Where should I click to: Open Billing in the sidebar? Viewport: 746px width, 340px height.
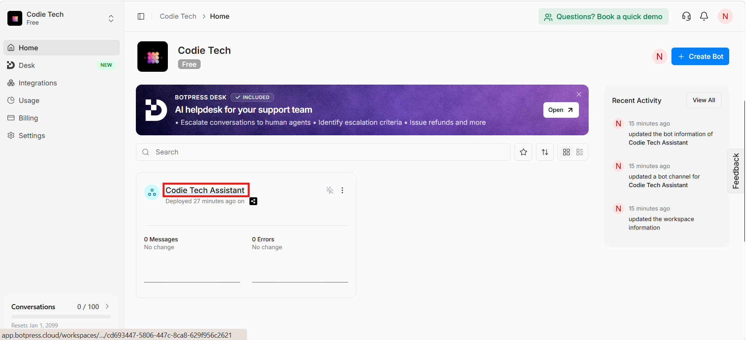[x=62, y=118]
